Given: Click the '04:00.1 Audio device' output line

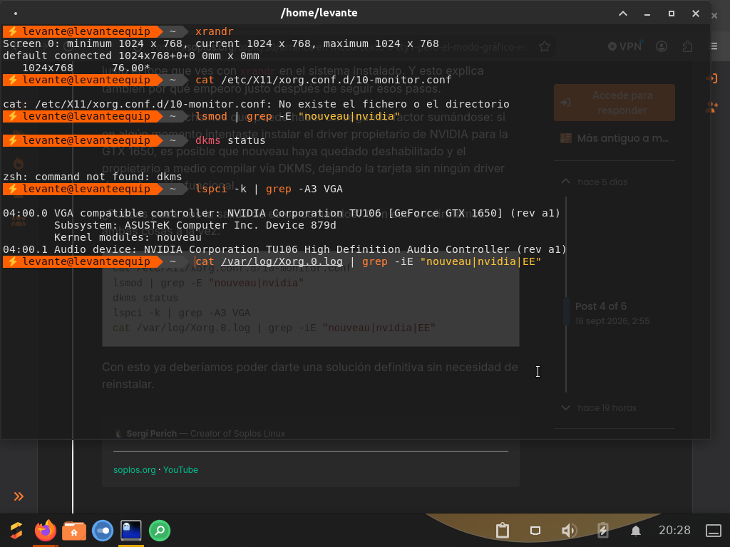Looking at the screenshot, I should point(284,249).
